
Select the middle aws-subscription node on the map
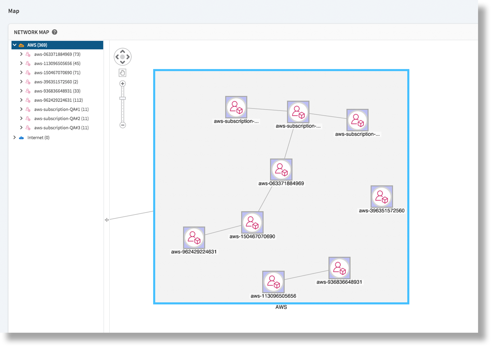point(298,112)
